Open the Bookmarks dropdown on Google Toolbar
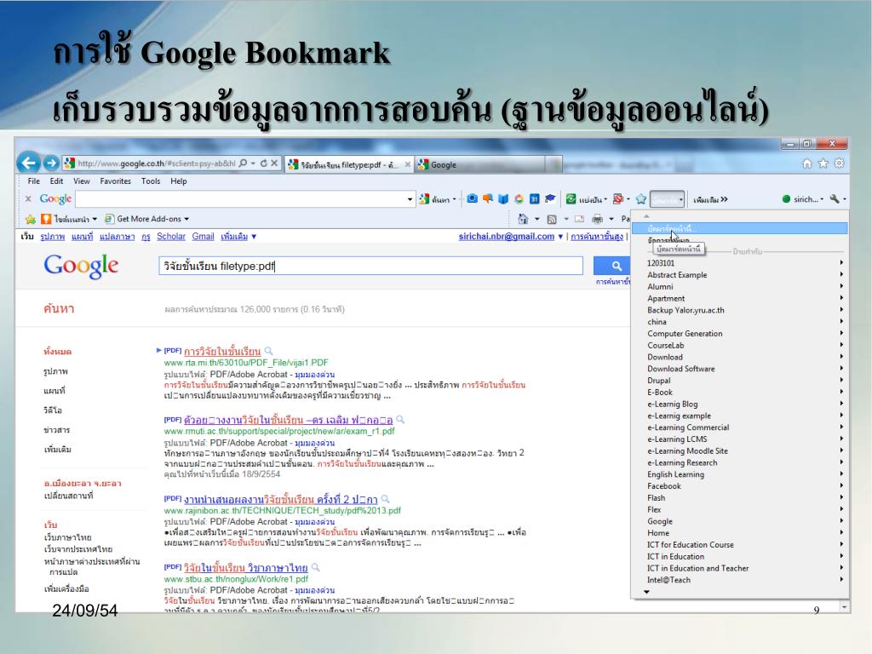 click(667, 199)
